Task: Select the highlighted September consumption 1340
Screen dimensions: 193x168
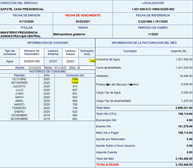Action: click(x=75, y=83)
